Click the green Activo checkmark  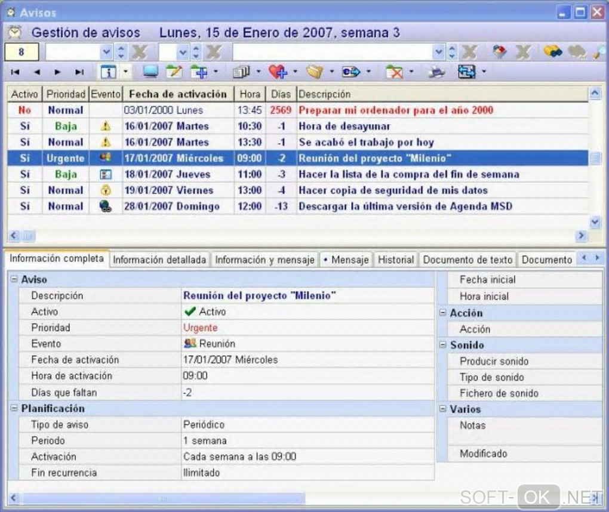pos(190,311)
